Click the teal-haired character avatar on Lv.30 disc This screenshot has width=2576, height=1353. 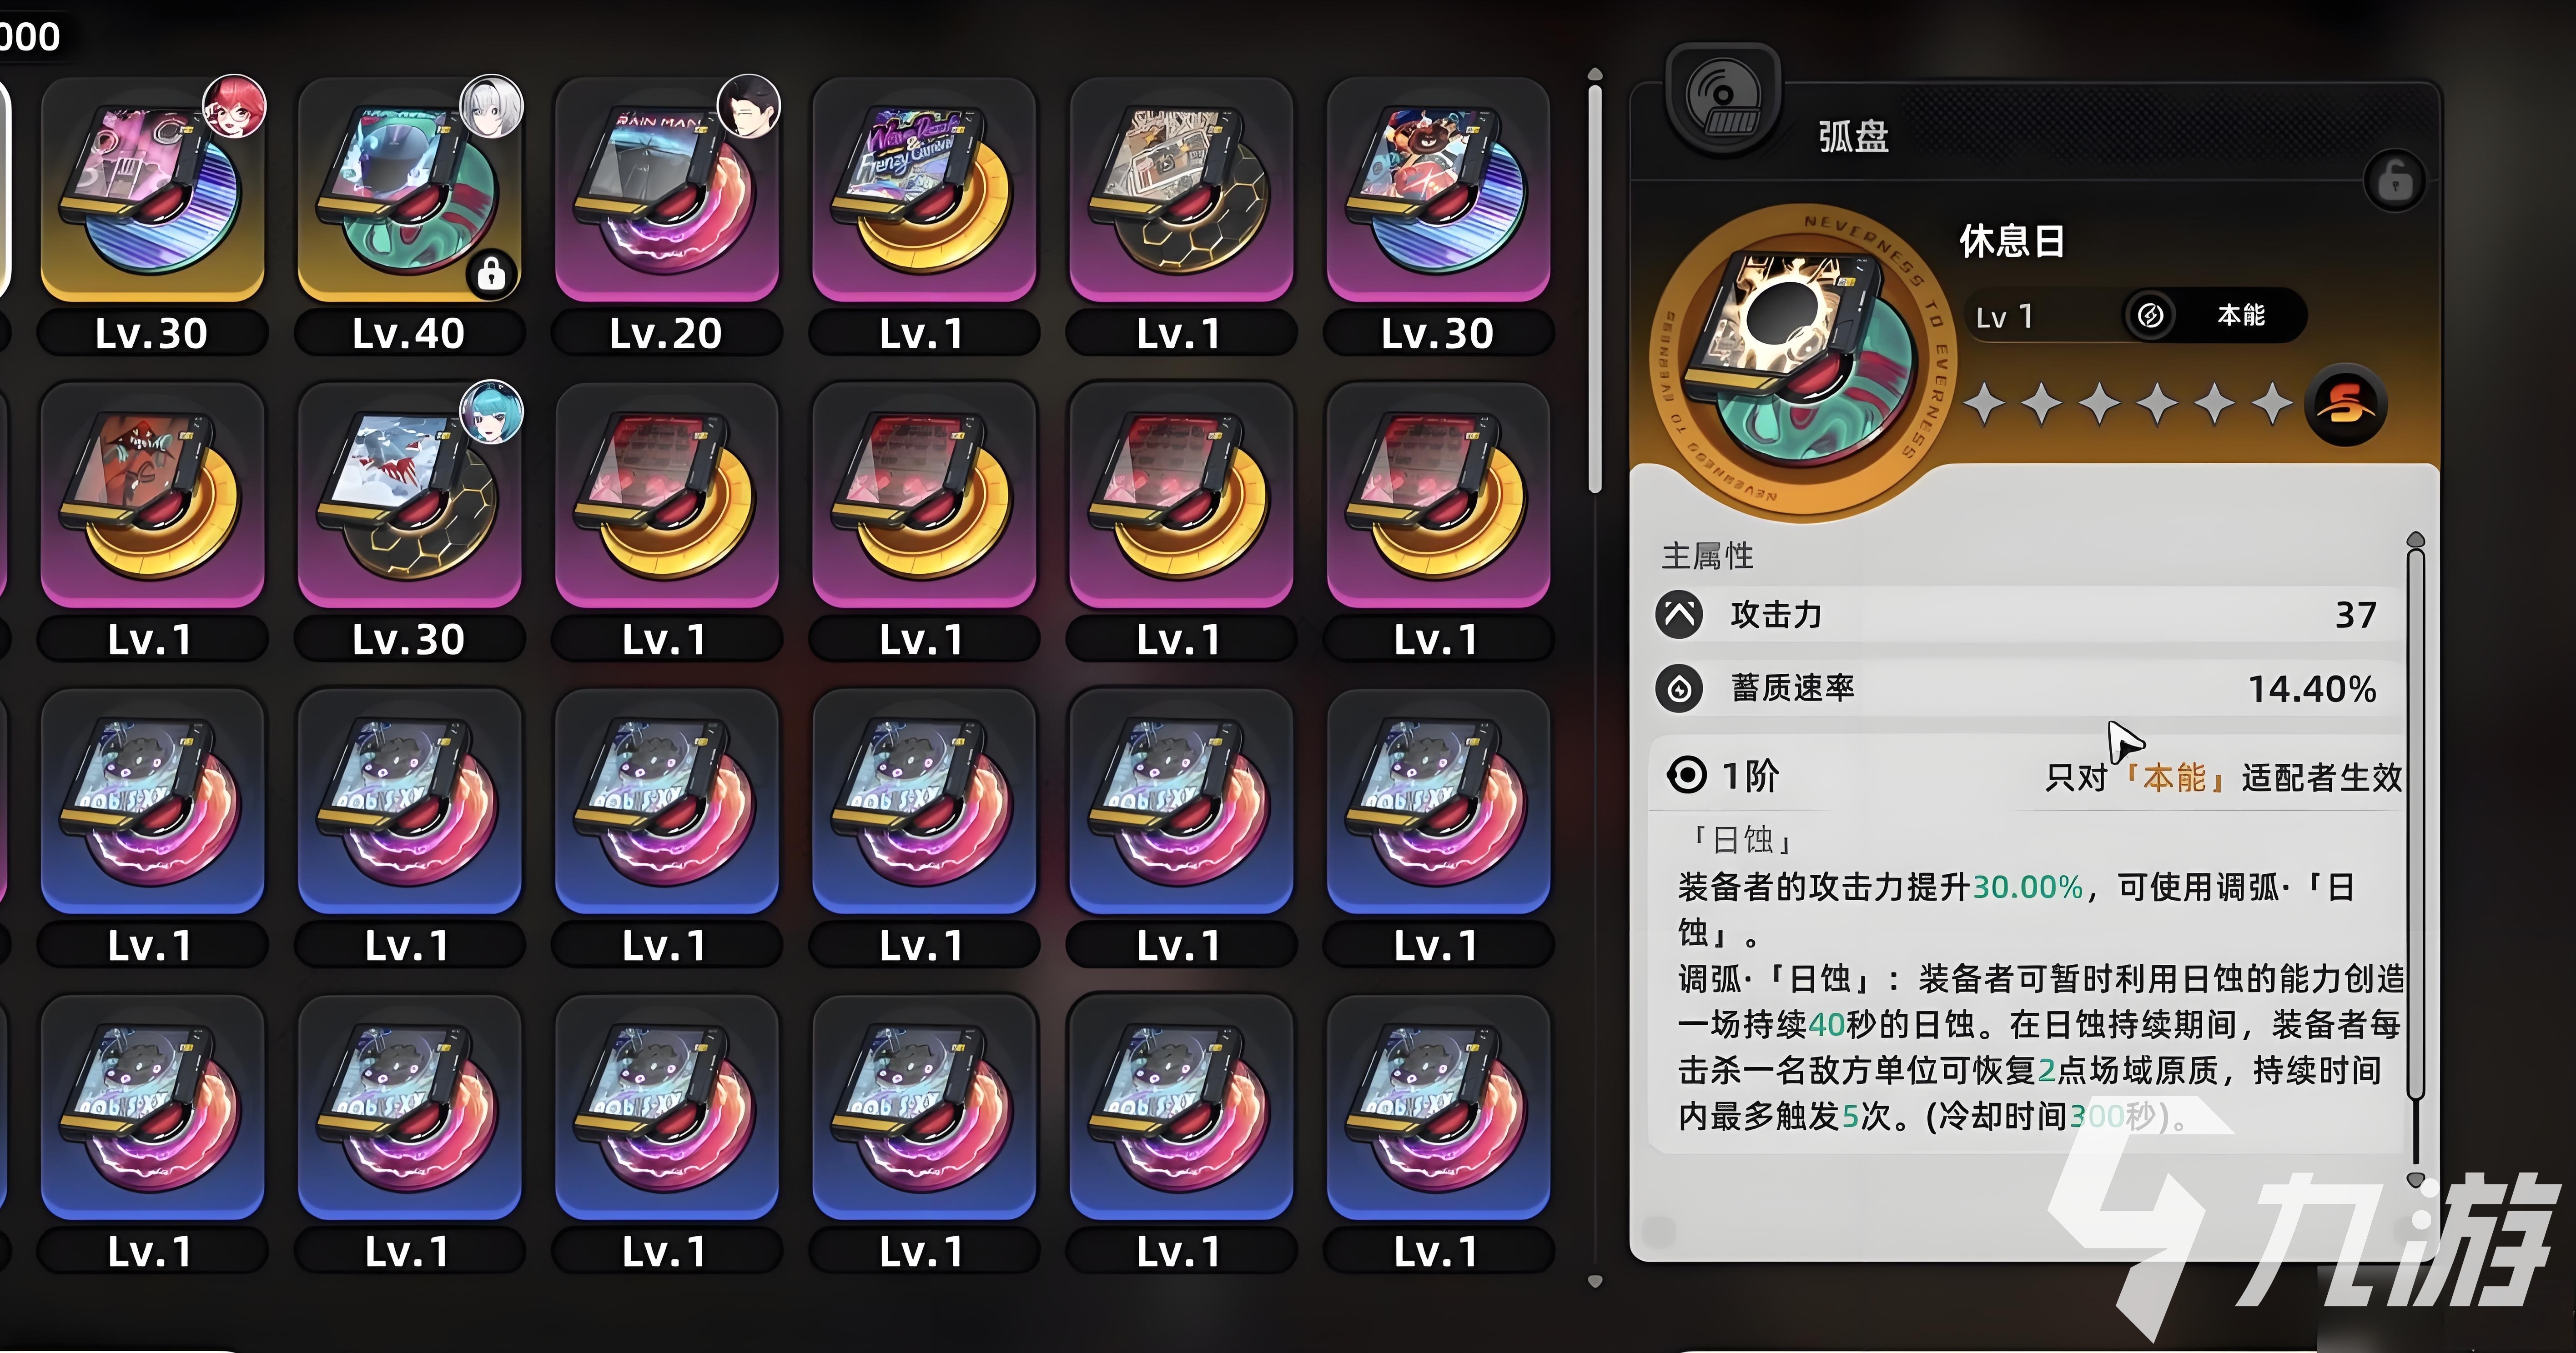(x=491, y=412)
